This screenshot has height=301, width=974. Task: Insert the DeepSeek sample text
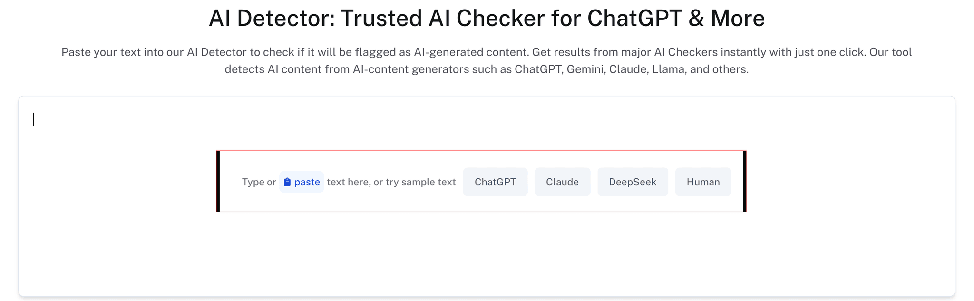tap(633, 182)
